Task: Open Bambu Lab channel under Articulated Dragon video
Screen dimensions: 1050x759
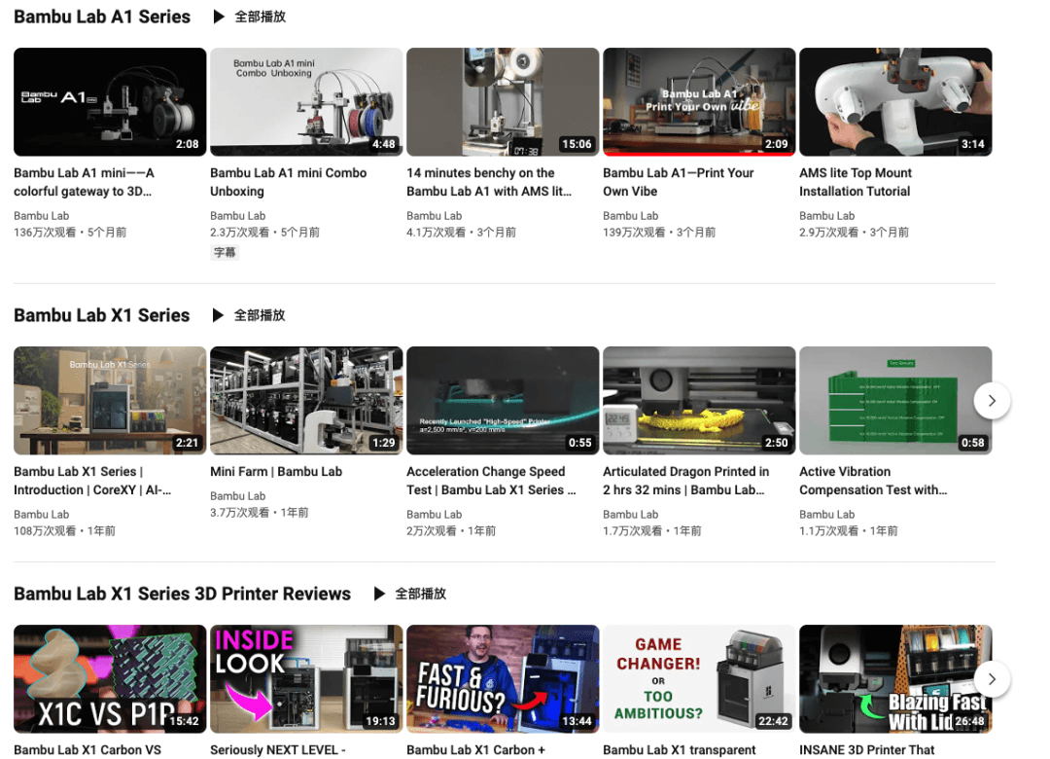Action: (631, 514)
